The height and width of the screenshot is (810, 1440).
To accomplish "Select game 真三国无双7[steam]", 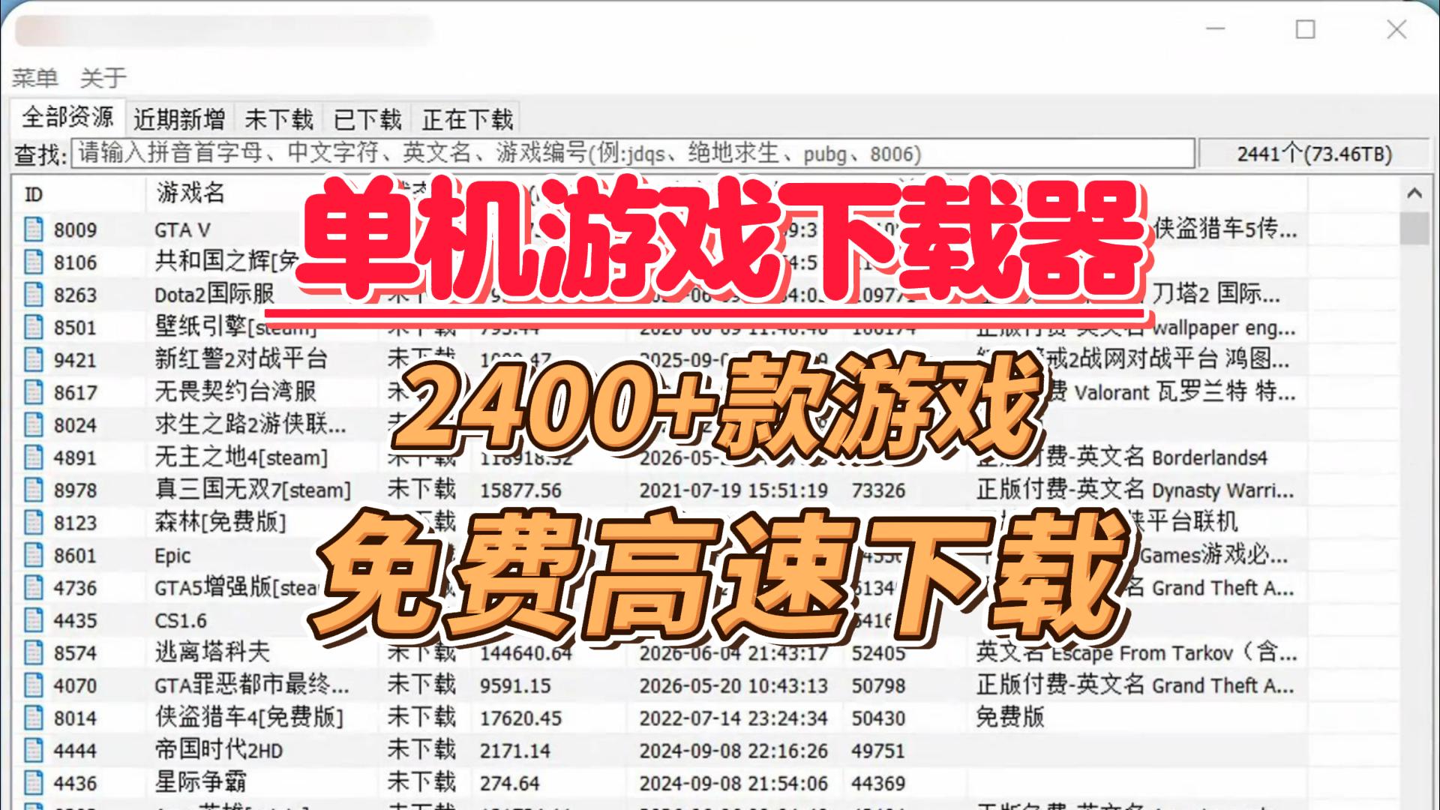I will click(x=253, y=490).
